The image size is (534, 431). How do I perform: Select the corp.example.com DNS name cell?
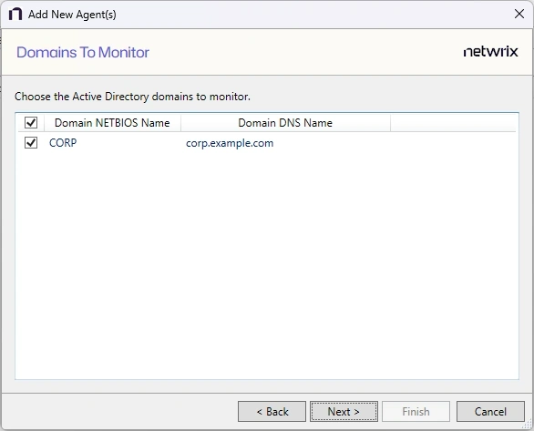click(230, 143)
